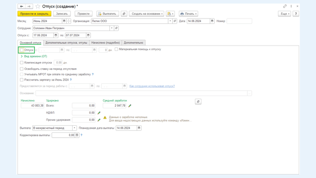Switch to Дополнительные отпуска, отгулы tab

pyautogui.click(x=66, y=43)
